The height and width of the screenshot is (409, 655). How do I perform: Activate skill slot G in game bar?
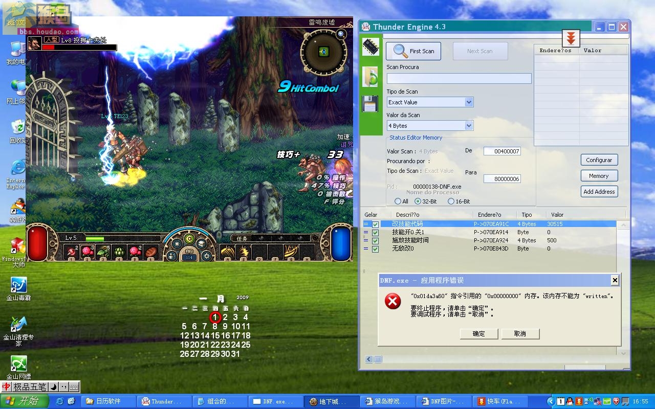(x=292, y=252)
